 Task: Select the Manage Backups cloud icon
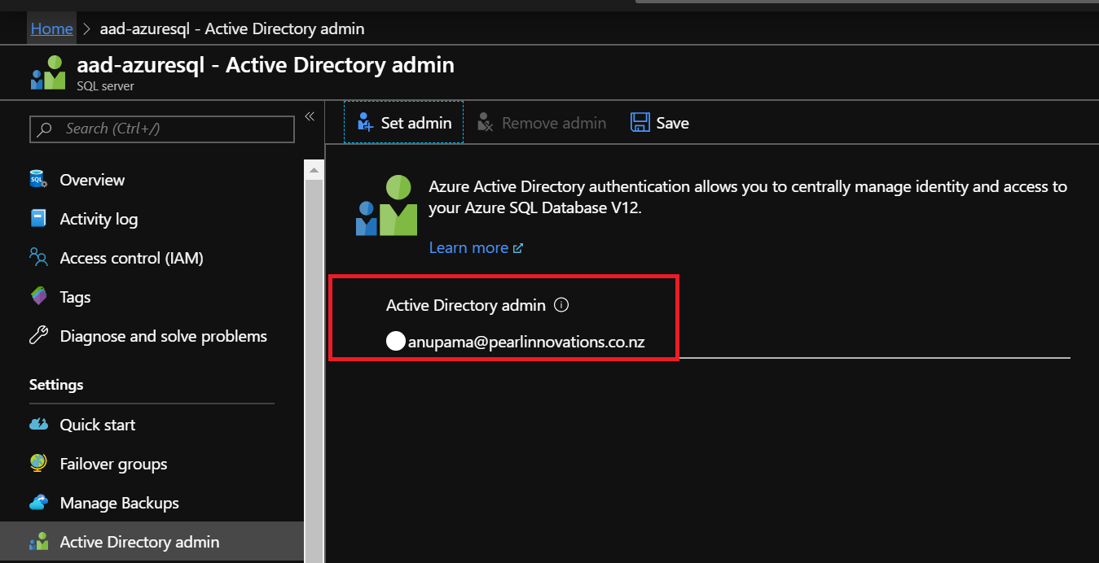(38, 503)
